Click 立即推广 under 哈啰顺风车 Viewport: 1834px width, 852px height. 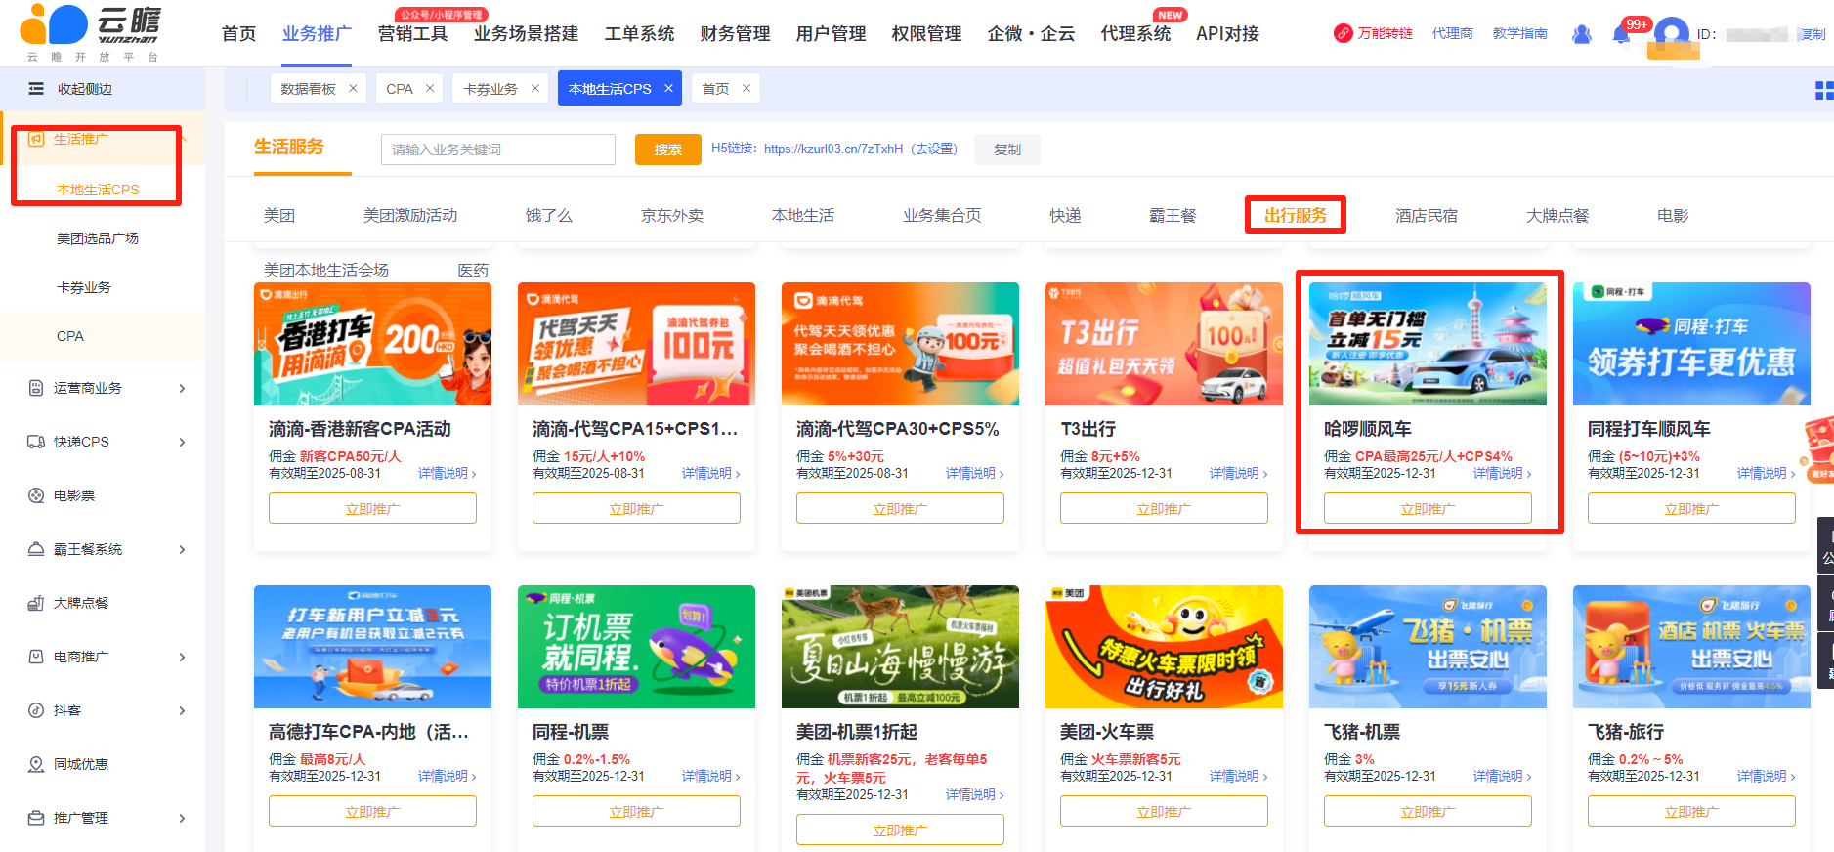[x=1428, y=509]
